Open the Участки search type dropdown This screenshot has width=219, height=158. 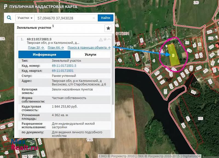(25, 18)
